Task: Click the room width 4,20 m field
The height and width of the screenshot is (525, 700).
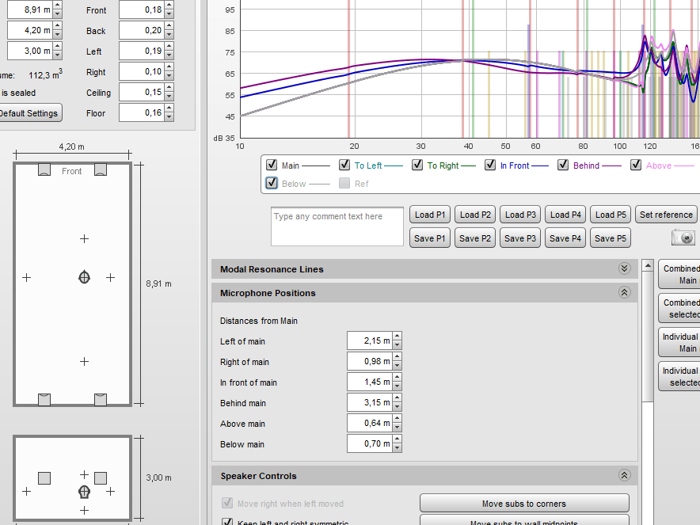Action: [x=30, y=30]
